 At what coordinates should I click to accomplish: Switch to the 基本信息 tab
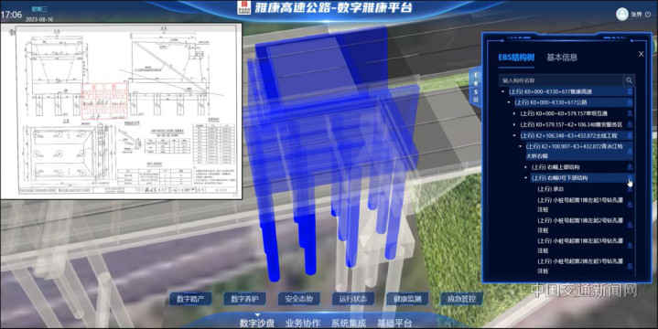click(x=562, y=58)
